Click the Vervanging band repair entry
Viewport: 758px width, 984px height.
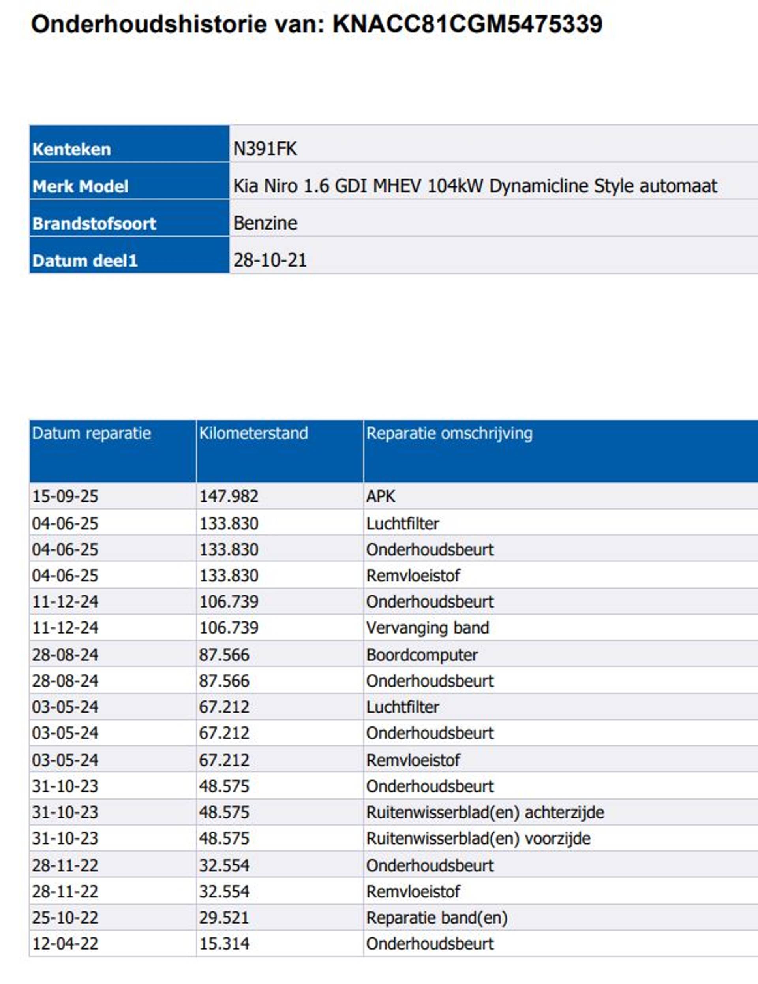tap(427, 628)
